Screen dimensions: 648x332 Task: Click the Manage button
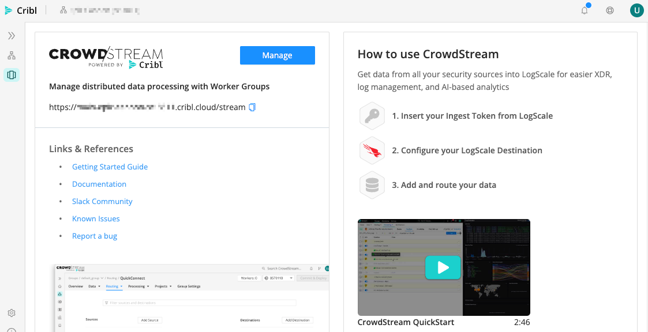pos(277,55)
